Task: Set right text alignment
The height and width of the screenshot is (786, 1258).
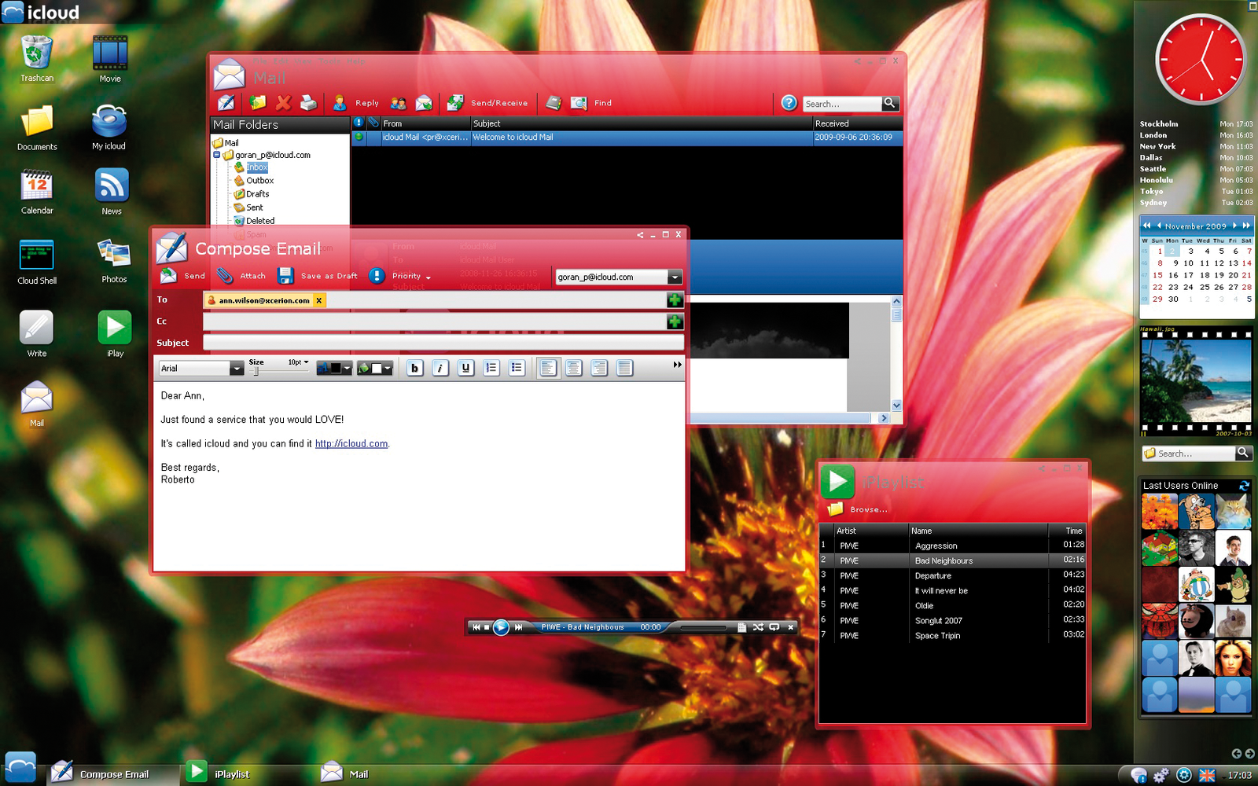Action: [599, 368]
